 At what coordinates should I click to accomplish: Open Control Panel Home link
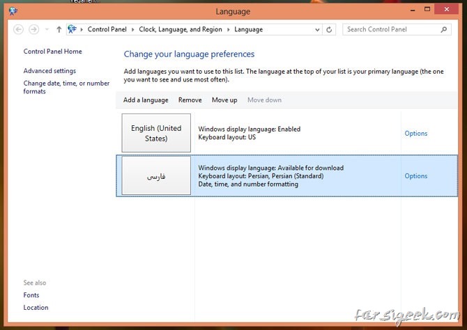53,52
